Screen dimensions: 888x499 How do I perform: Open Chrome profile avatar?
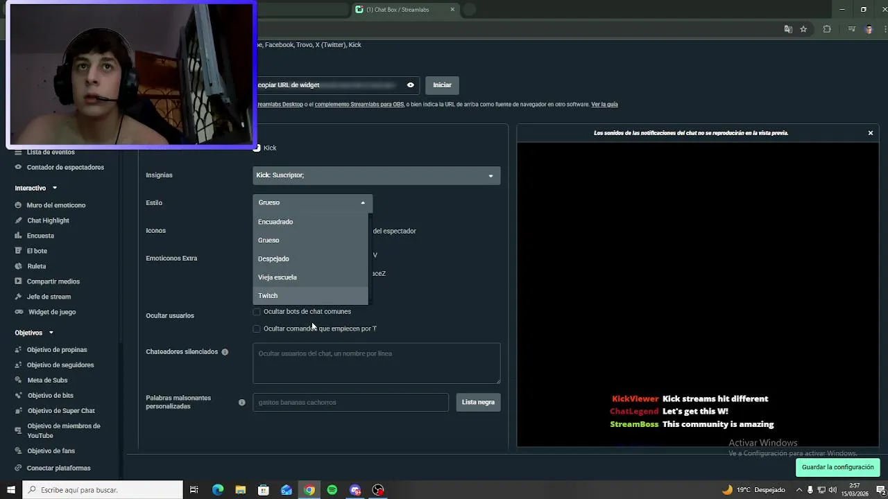click(869, 29)
